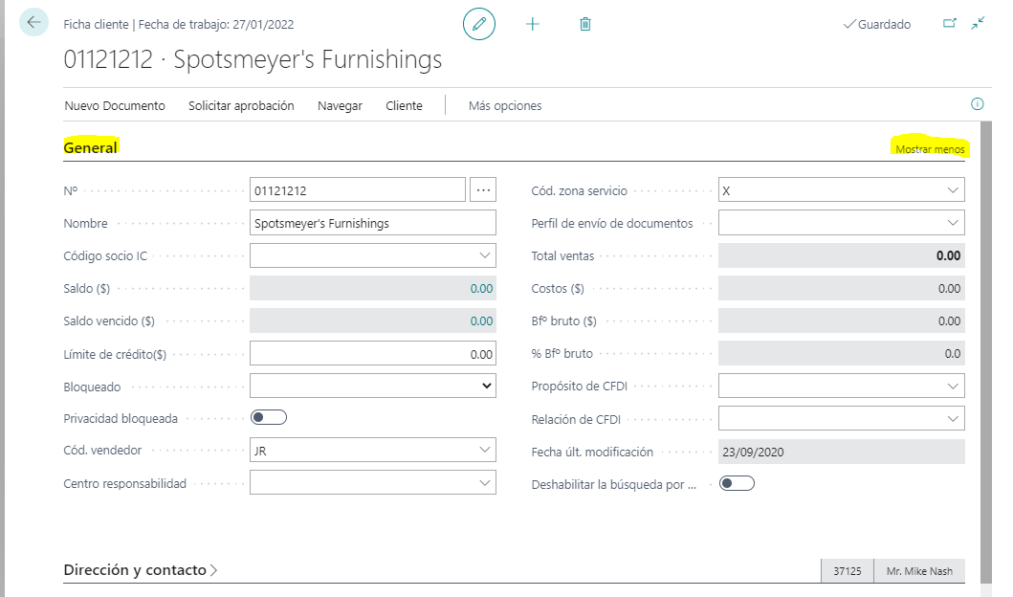Image resolution: width=1013 pixels, height=597 pixels.
Task: Click Fecha últ. modificación 23/09/2020 field
Action: (x=841, y=452)
